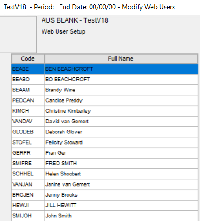200x221 pixels.
Task: Choose Helen Shoobert in the grid
Action: pos(105,174)
